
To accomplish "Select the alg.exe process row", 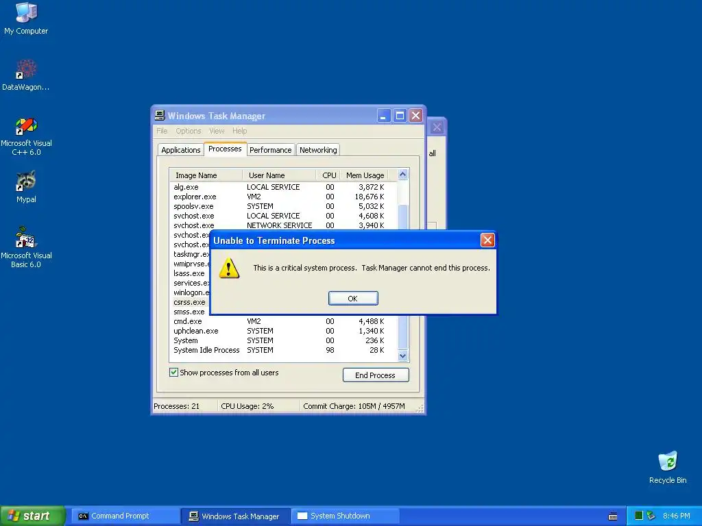I will point(283,187).
